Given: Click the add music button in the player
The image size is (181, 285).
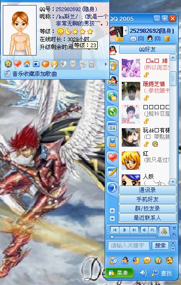Looking at the screenshot, I should click(x=164, y=231).
